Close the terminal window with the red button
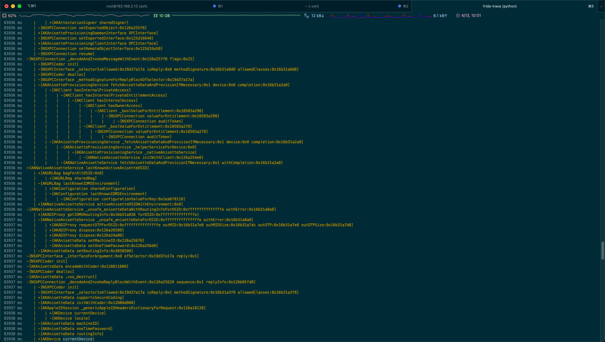 (x=6, y=6)
